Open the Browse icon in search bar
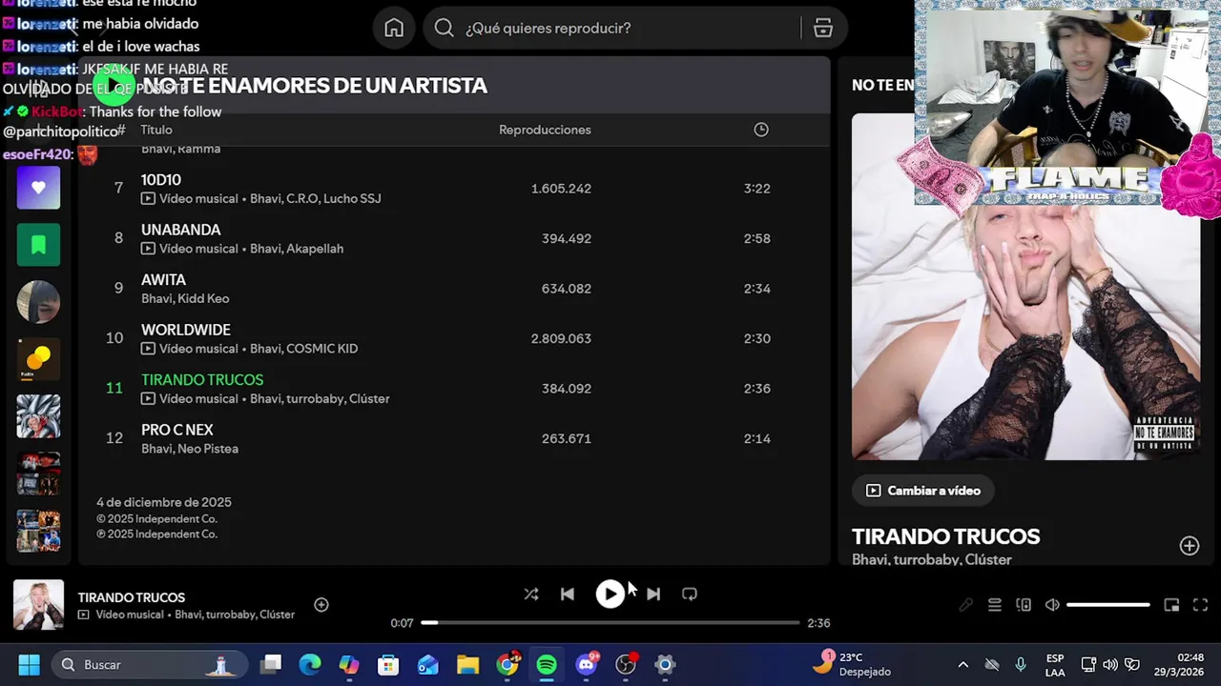 click(823, 29)
